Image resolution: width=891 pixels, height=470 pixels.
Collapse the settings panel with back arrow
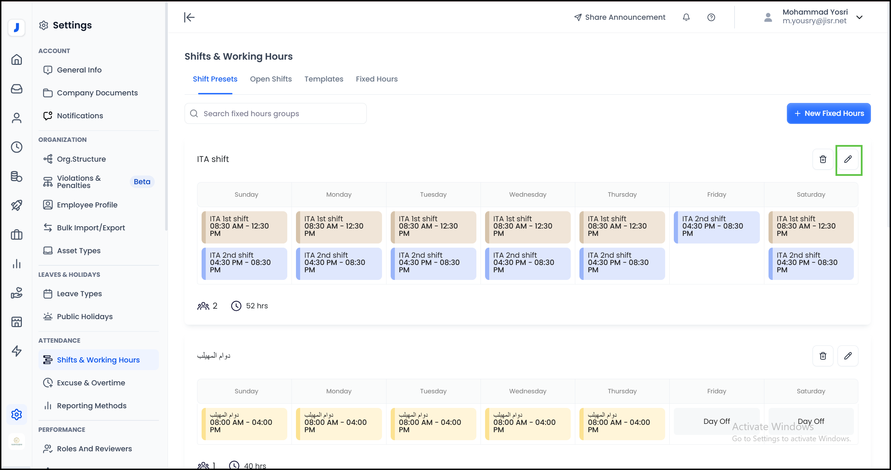point(189,17)
